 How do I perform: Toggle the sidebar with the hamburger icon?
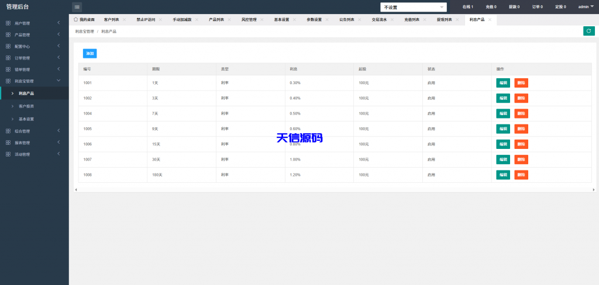pyautogui.click(x=77, y=7)
